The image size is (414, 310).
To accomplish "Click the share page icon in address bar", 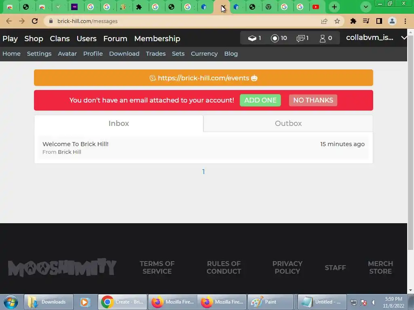I will tap(324, 21).
